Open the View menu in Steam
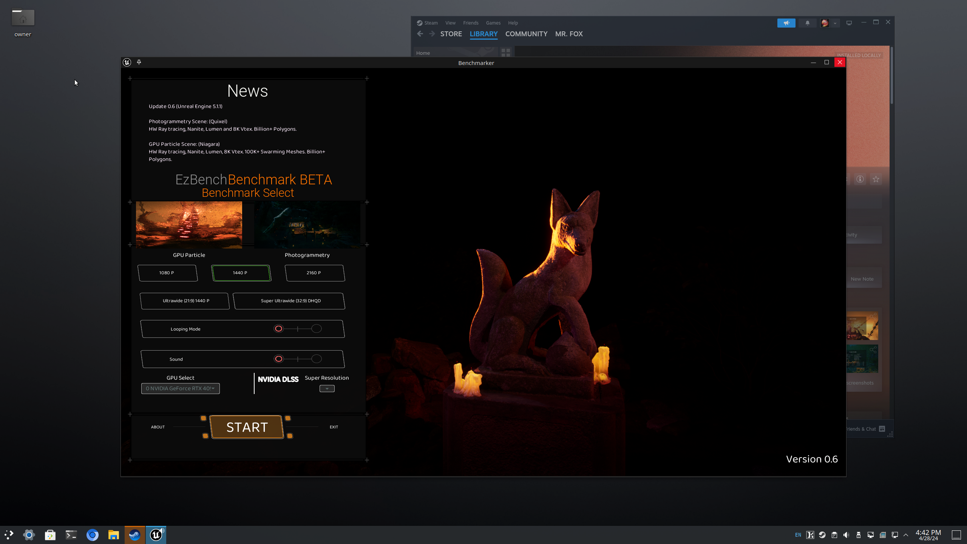967x544 pixels. pyautogui.click(x=450, y=23)
